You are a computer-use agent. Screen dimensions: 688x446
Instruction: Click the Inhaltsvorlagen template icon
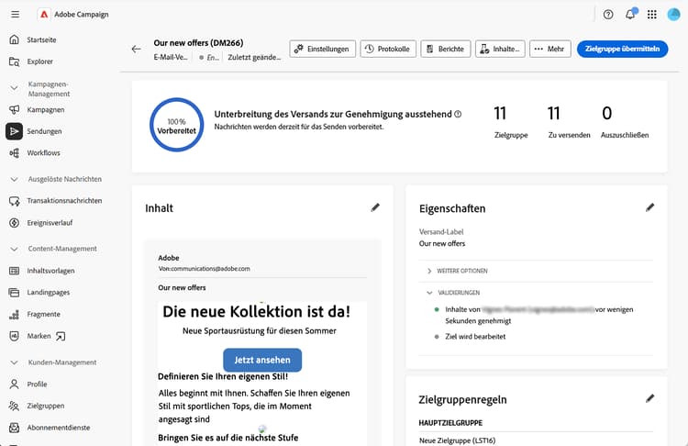(x=15, y=271)
